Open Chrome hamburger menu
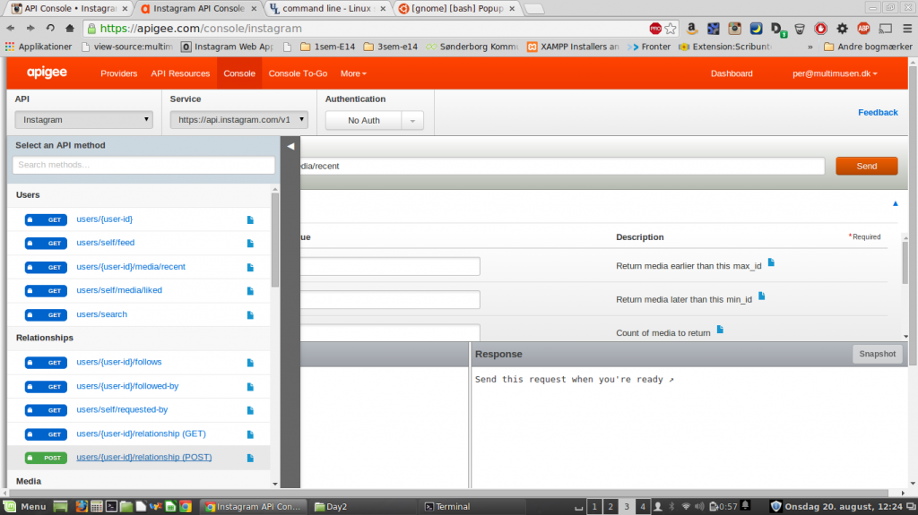Image resolution: width=918 pixels, height=515 pixels. point(907,28)
